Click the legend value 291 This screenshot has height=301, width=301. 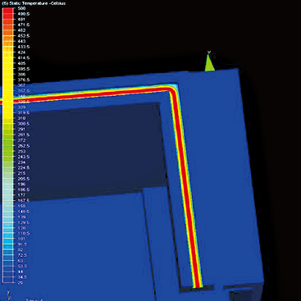21,129
